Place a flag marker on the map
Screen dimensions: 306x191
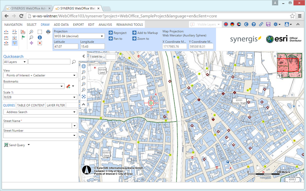[23, 38]
